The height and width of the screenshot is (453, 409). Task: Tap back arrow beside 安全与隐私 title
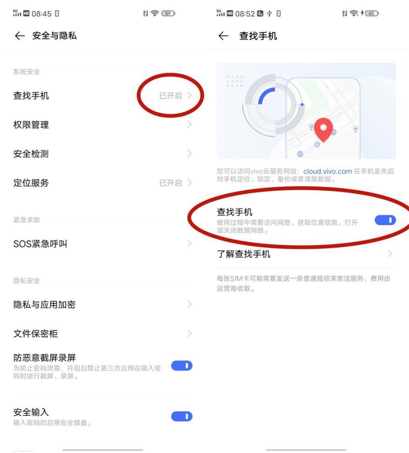pos(20,36)
